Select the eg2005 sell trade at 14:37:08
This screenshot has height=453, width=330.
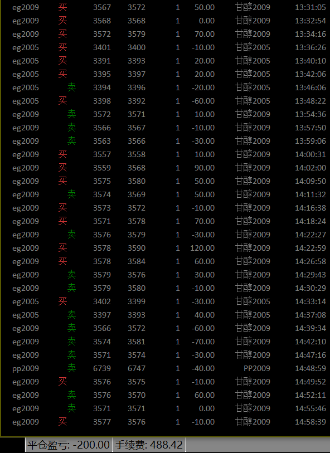point(169,315)
